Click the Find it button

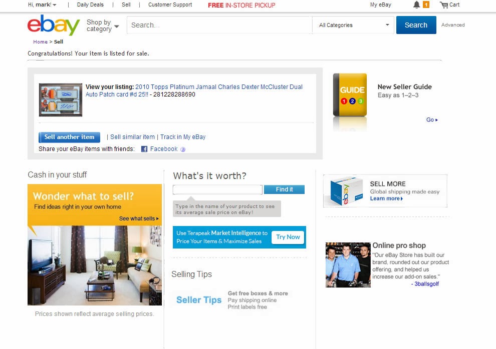tap(284, 189)
